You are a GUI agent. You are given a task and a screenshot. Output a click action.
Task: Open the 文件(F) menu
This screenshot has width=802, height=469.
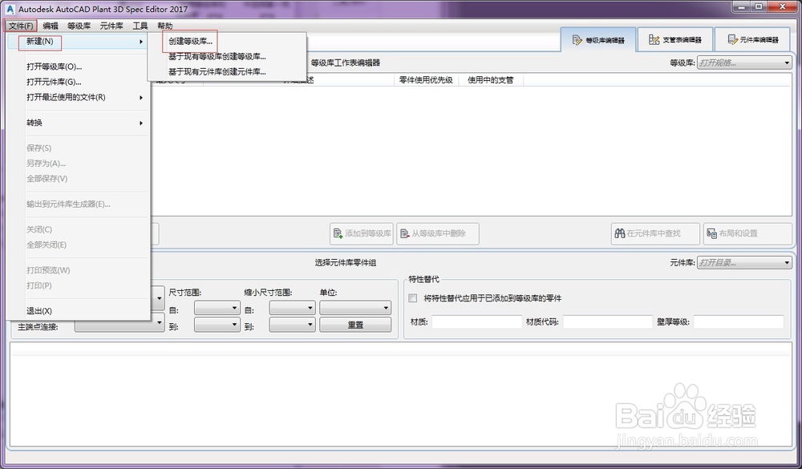21,26
